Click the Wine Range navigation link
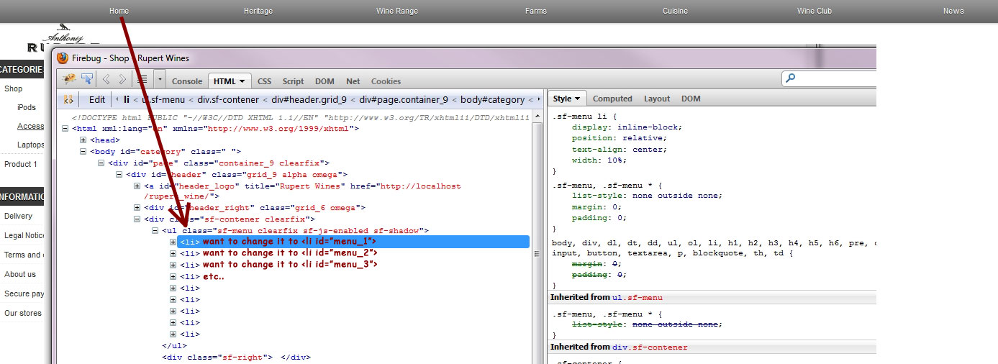998x364 pixels. click(396, 11)
